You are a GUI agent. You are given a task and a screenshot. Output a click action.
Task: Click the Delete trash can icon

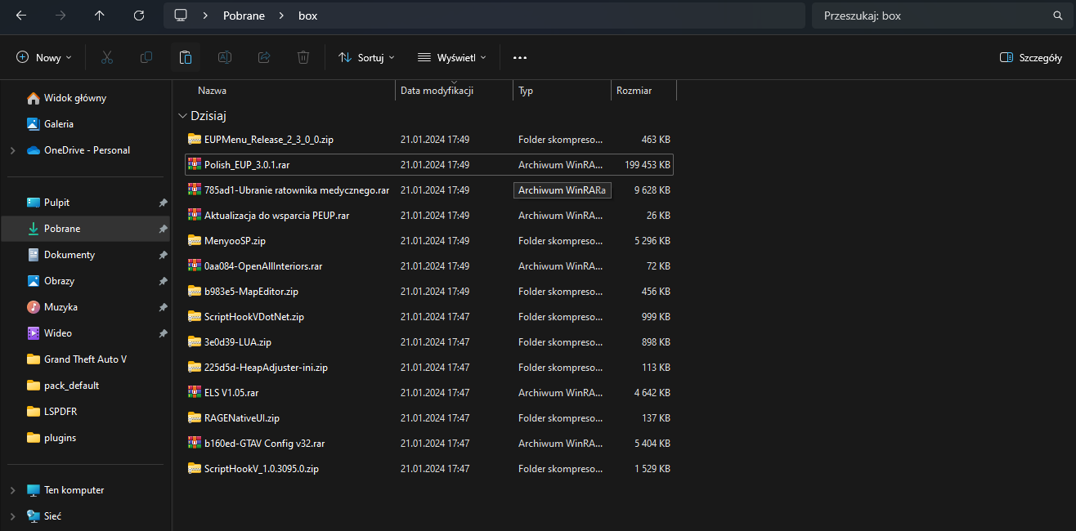(x=303, y=57)
